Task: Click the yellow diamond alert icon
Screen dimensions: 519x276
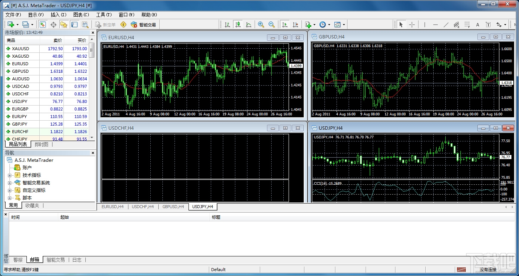Action: click(123, 25)
